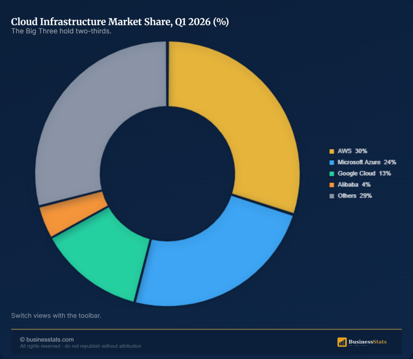The image size is (413, 359).
Task: Toggle the Google Cloud legend swatch
Action: (332, 173)
